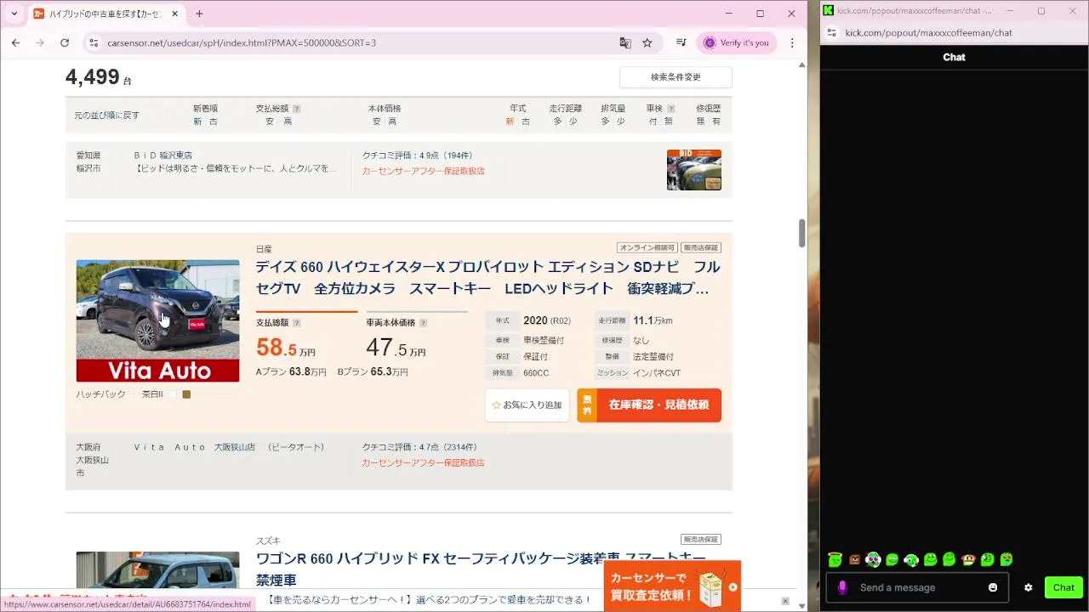Add Dayz to favorites with お気に入り追加
The image size is (1089, 612).
527,405
